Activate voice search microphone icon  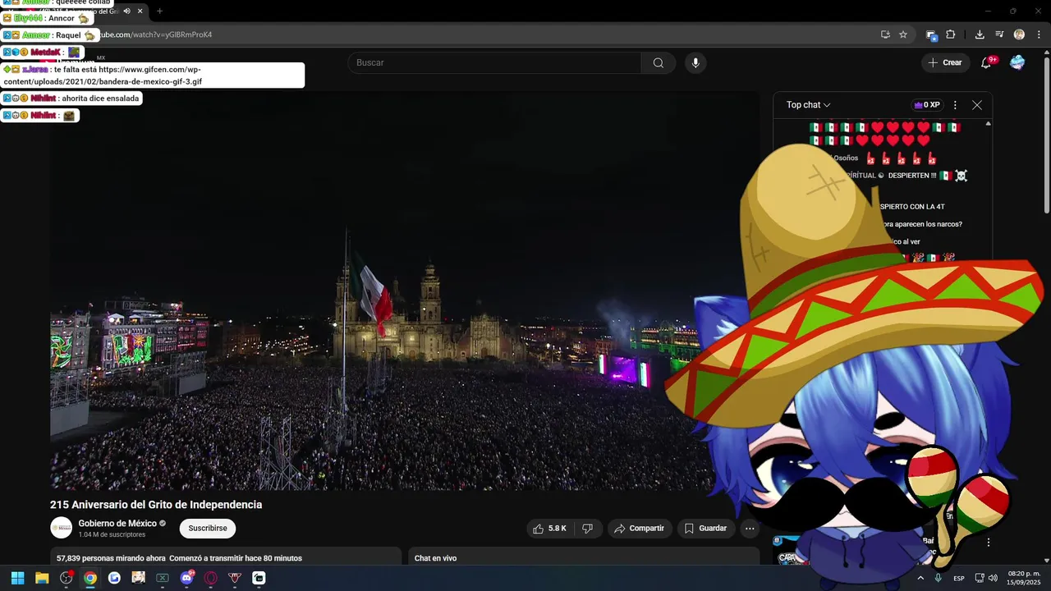tap(695, 63)
